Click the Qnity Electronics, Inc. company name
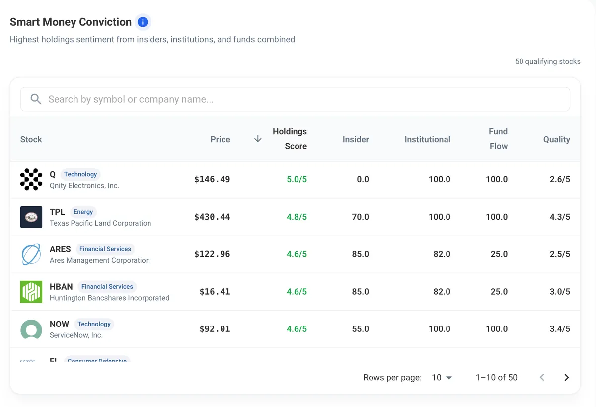The image size is (596, 407). tap(84, 186)
